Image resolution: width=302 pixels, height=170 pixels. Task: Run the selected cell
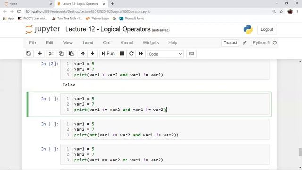click(108, 54)
